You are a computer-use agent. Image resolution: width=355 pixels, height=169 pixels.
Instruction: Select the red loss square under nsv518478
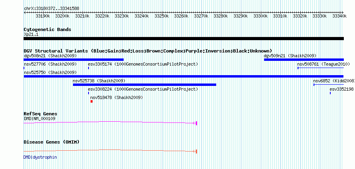tap(91, 101)
